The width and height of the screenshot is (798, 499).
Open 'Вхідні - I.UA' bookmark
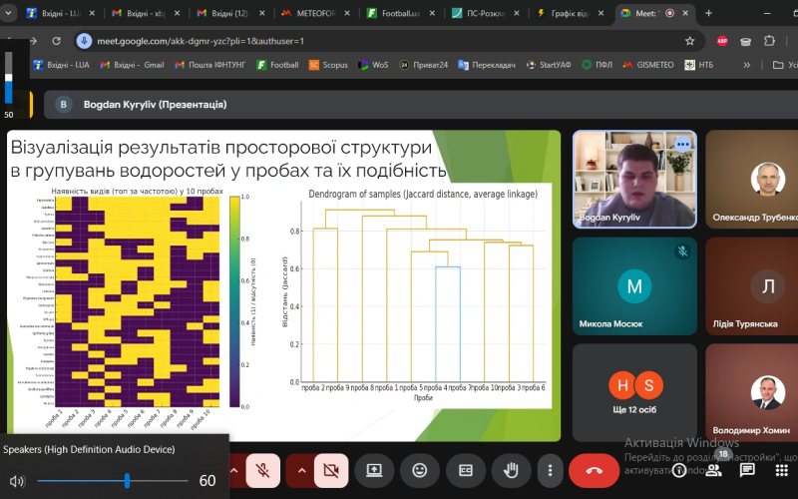[x=62, y=65]
